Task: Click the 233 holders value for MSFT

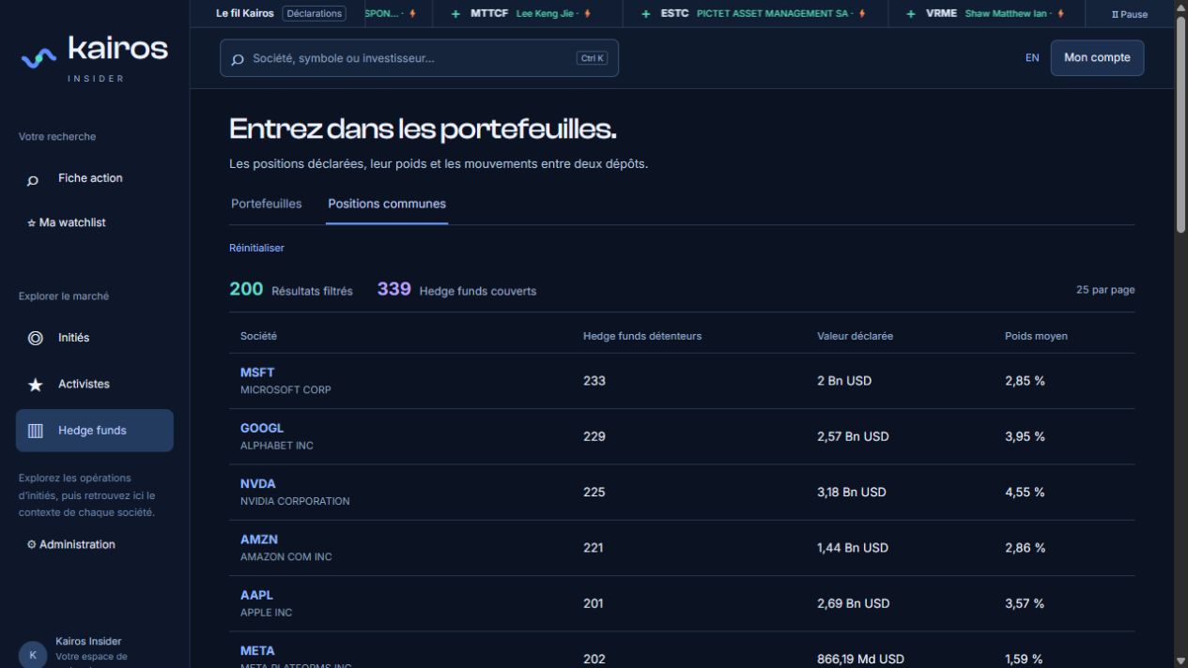Action: click(x=594, y=381)
